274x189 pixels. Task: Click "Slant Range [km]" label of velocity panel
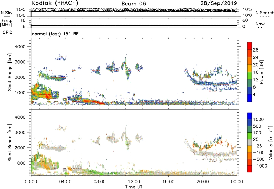[x=10, y=143]
